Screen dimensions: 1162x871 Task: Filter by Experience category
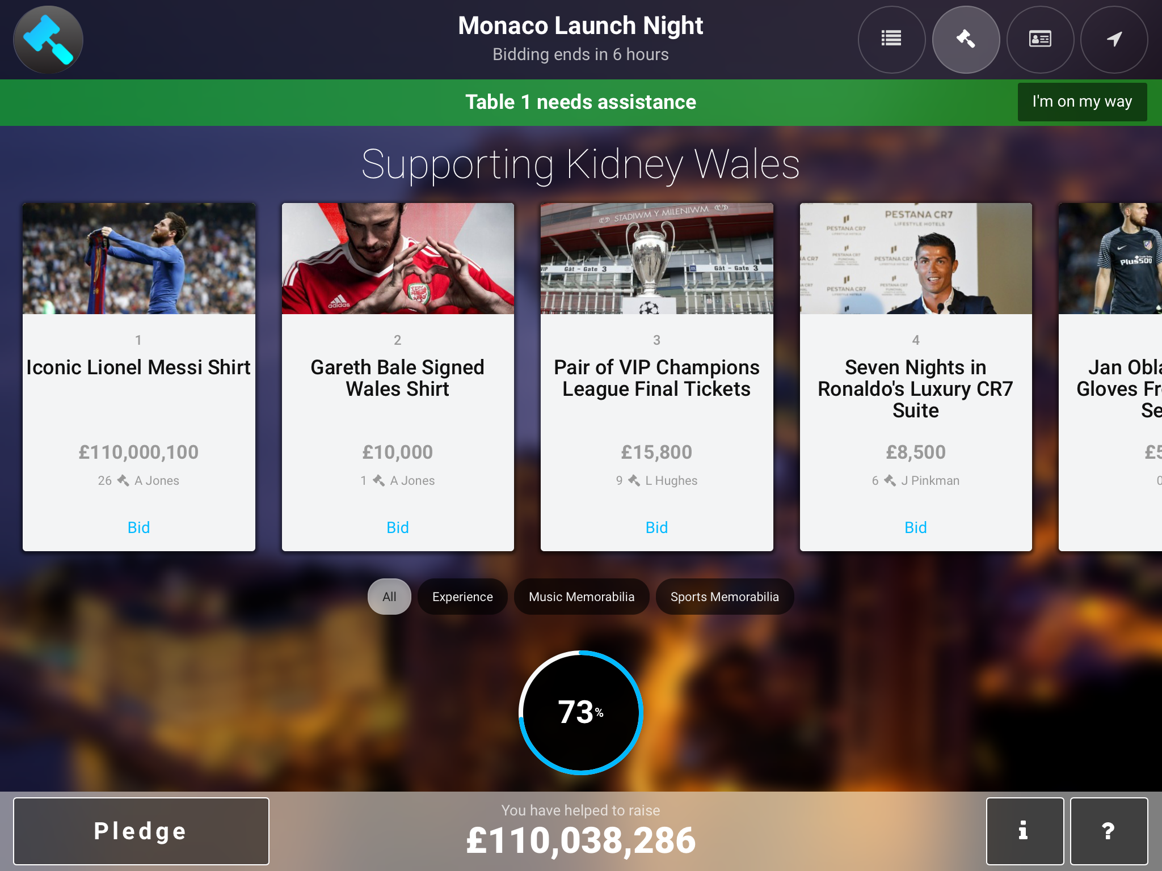[462, 597]
